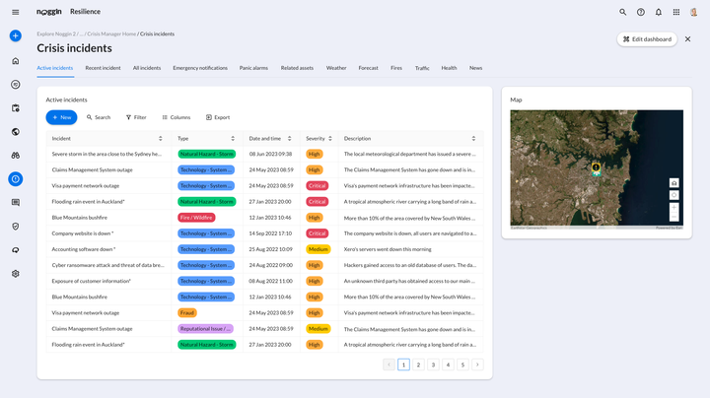The height and width of the screenshot is (398, 710).
Task: Click the Fraud type tag
Action: click(187, 312)
